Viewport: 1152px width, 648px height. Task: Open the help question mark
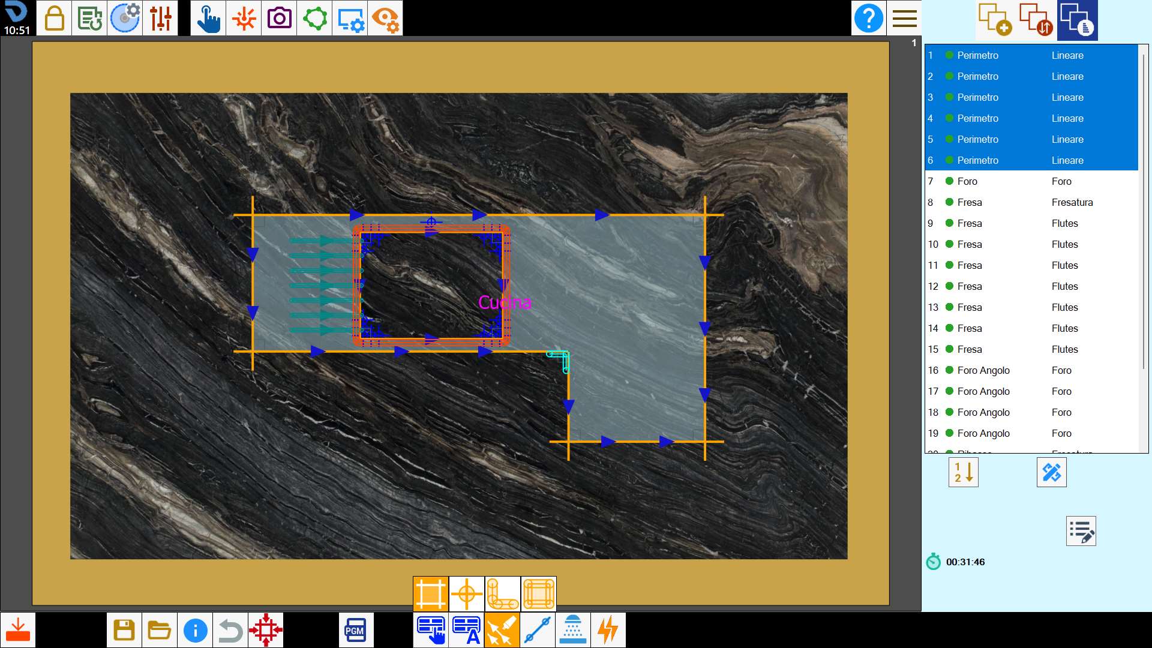click(x=869, y=18)
